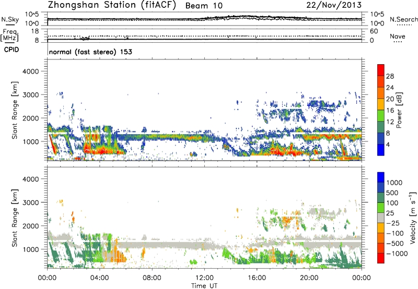Viewport: 418px width, 289px height.
Task: Click the 25 label on the Velocity color bar
Action: [x=390, y=213]
